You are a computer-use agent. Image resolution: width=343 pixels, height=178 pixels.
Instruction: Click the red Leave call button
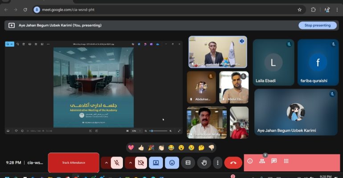(x=233, y=163)
